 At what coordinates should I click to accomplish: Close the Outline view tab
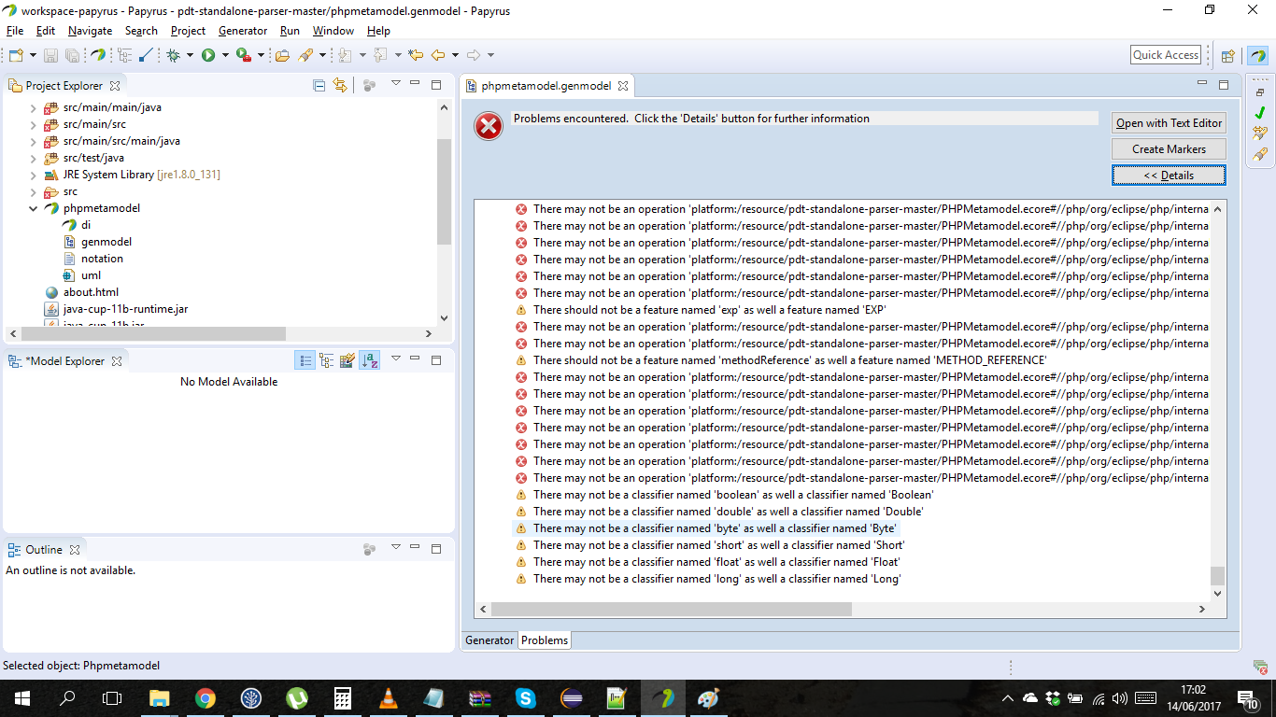(x=75, y=550)
